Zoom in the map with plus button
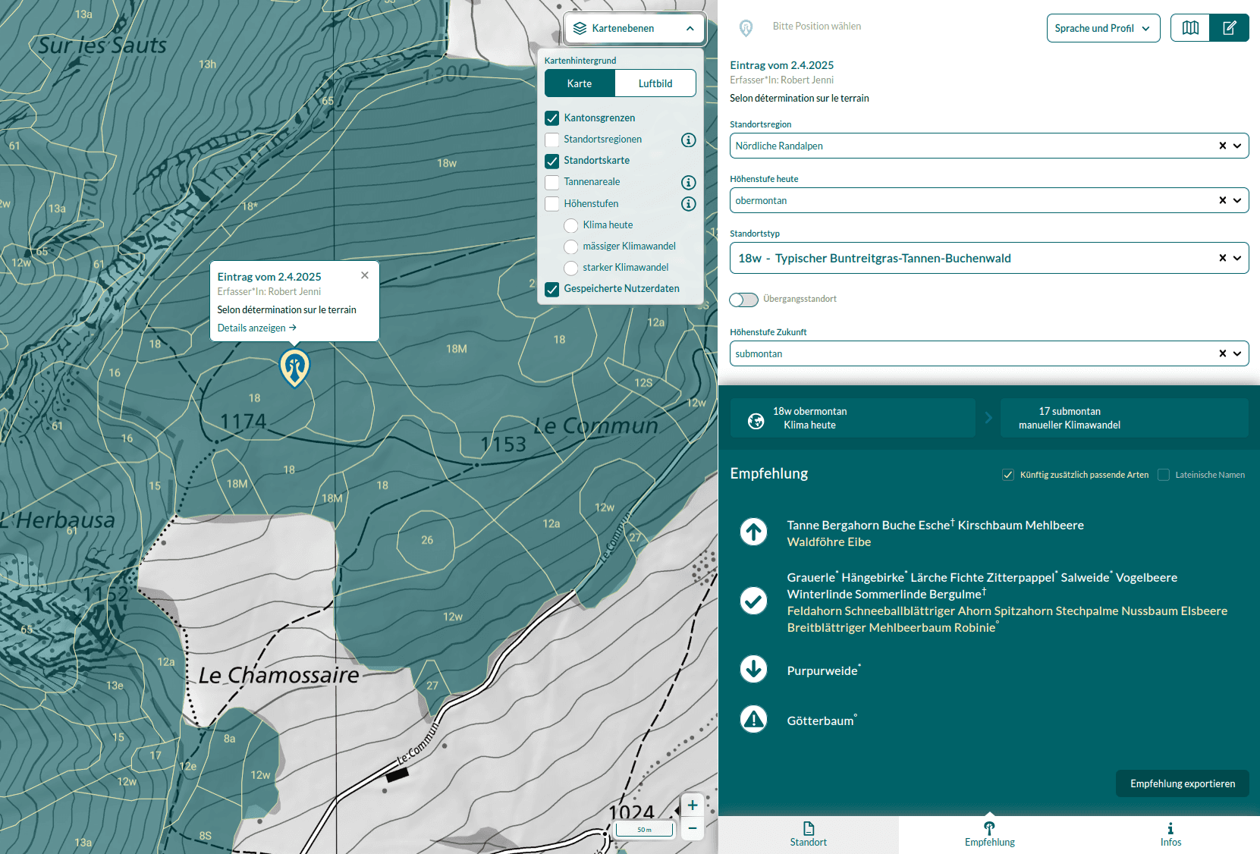Screen dimensions: 1260x854 point(693,805)
